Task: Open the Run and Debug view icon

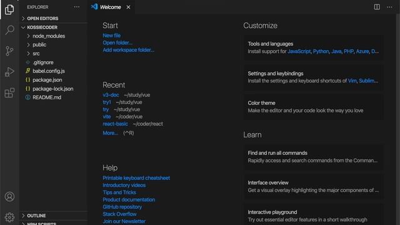Action: click(x=9, y=72)
